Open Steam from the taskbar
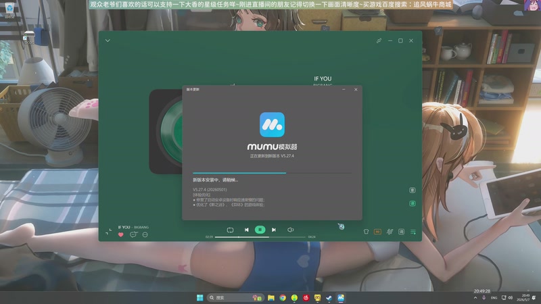Screen dimensions: 541x304 point(329,298)
